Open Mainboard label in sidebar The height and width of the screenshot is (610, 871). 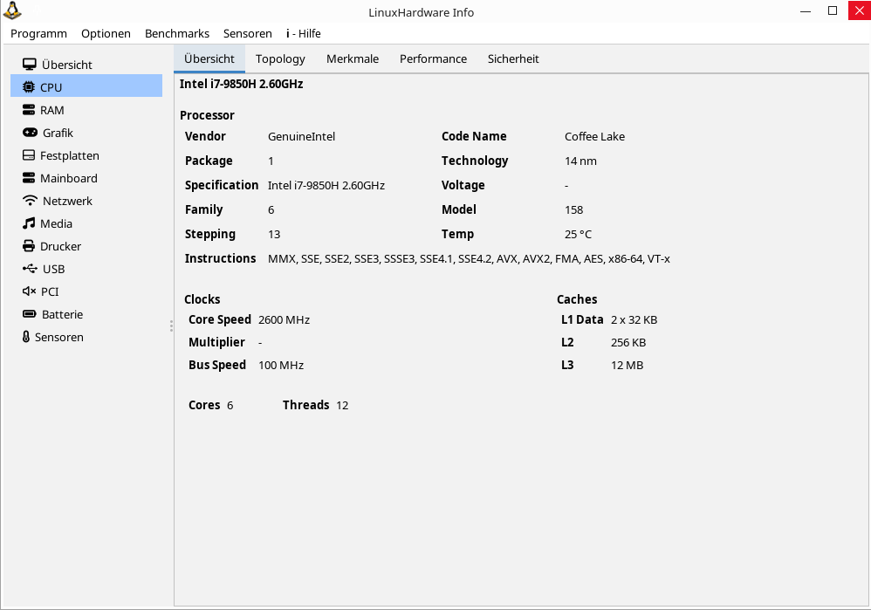click(x=69, y=178)
